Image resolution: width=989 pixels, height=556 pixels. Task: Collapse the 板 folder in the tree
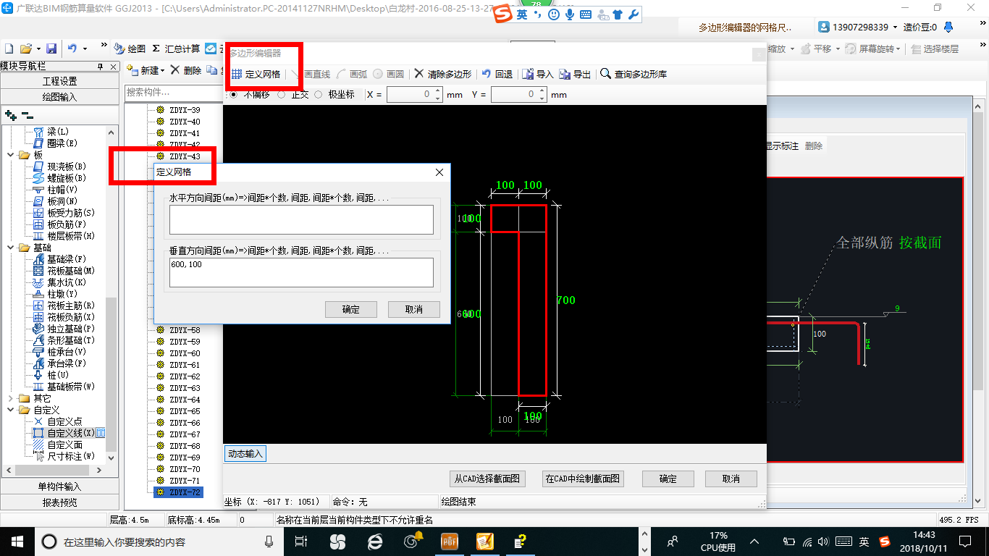(10, 155)
